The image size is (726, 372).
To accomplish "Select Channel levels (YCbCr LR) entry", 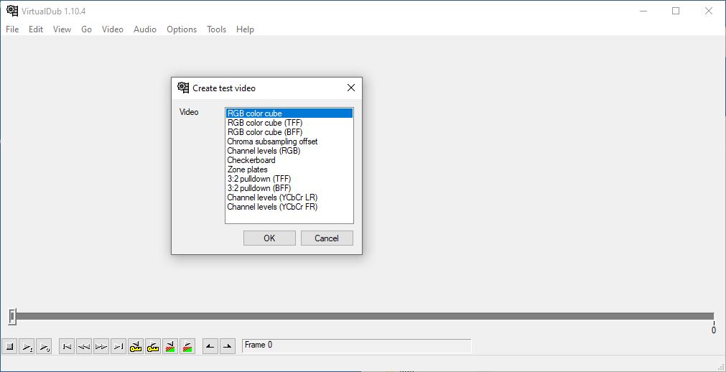I will 289,197.
